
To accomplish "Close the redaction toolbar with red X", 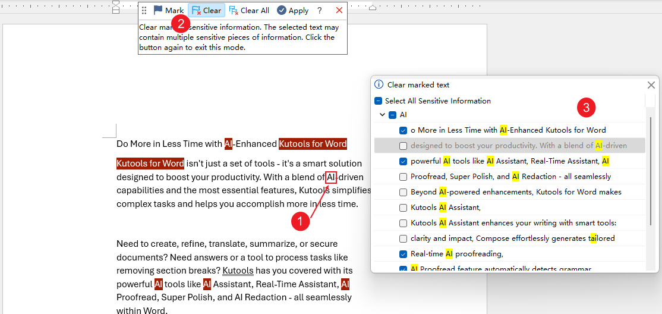I will click(x=339, y=10).
